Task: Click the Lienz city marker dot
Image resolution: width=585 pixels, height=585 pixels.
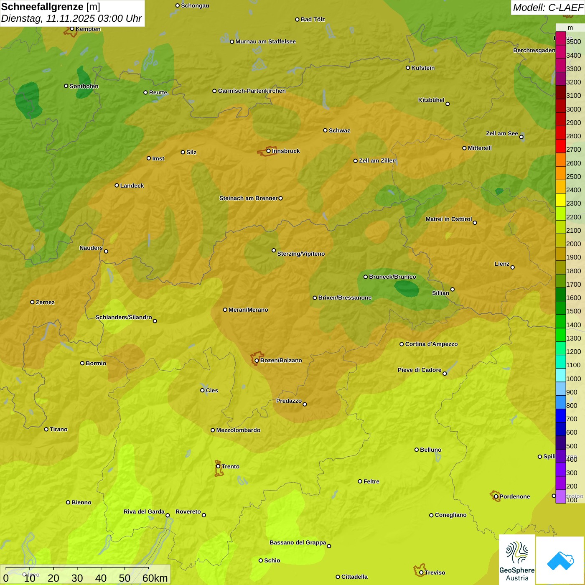Action: click(x=513, y=267)
